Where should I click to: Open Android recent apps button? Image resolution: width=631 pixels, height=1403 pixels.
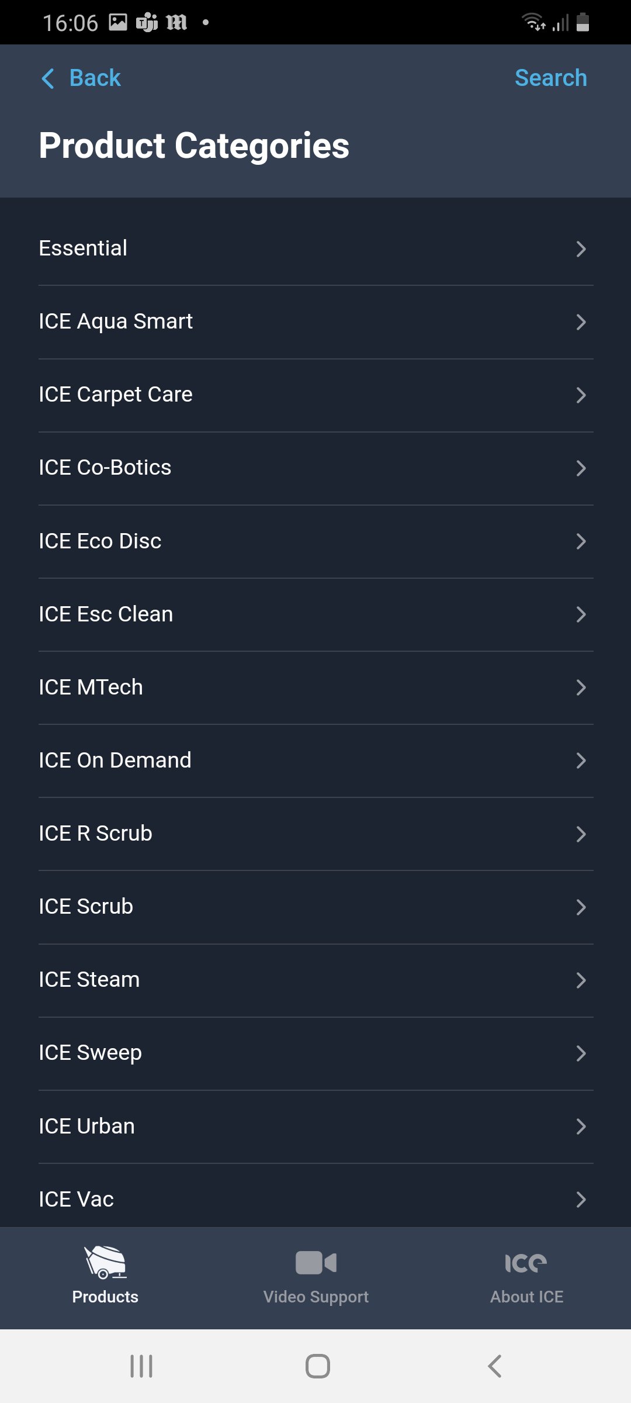tap(141, 1366)
